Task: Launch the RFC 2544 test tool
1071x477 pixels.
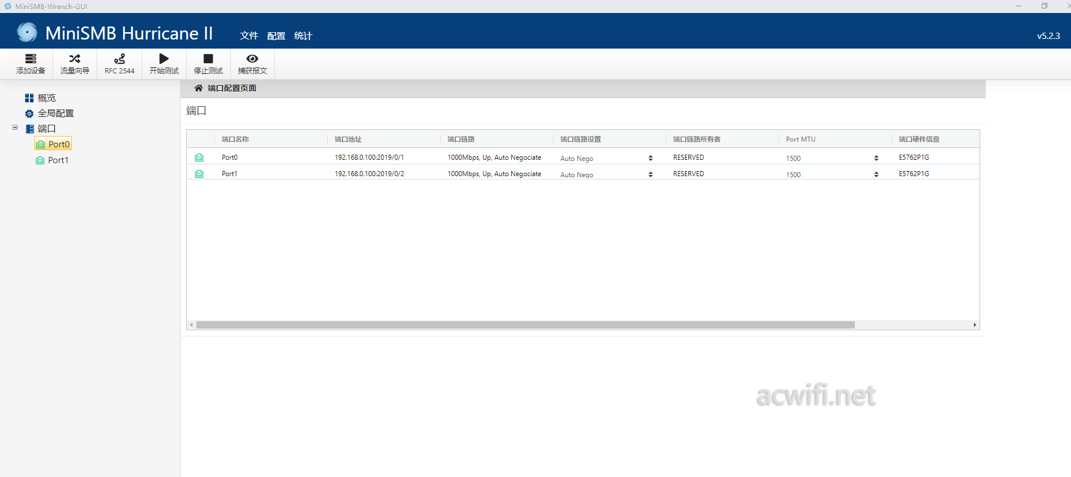Action: 119,64
